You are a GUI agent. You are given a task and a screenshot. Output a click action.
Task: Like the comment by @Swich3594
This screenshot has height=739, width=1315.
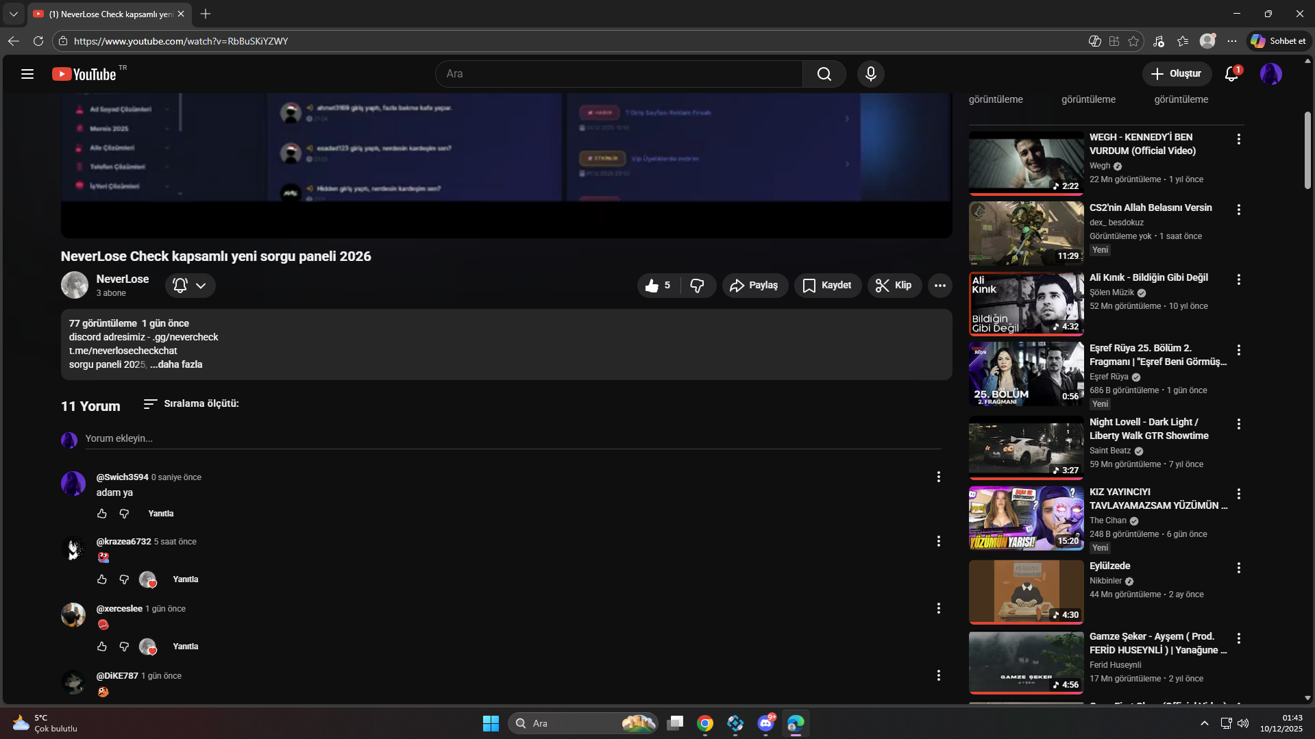point(102,514)
